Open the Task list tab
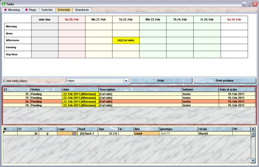The width and height of the screenshot is (259, 167). click(47, 10)
